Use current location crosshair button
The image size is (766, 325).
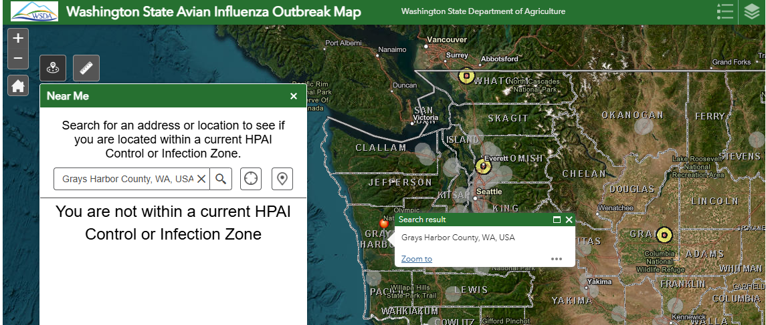tap(251, 179)
